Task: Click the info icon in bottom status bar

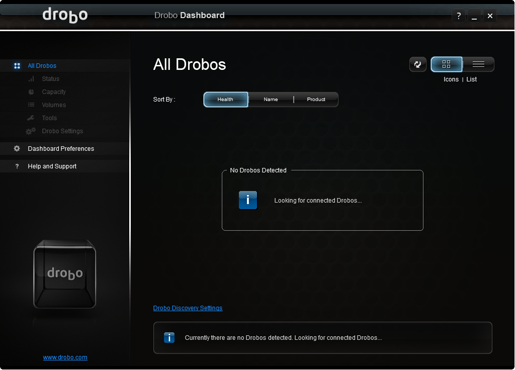Action: 169,338
